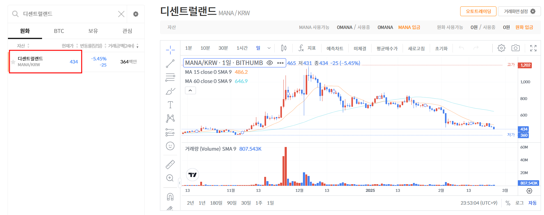Screen dimensions: 544x215
Task: Switch to the 관심 tab
Action: coord(127,31)
